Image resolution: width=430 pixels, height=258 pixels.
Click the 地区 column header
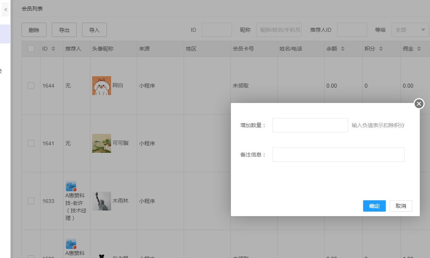click(191, 49)
